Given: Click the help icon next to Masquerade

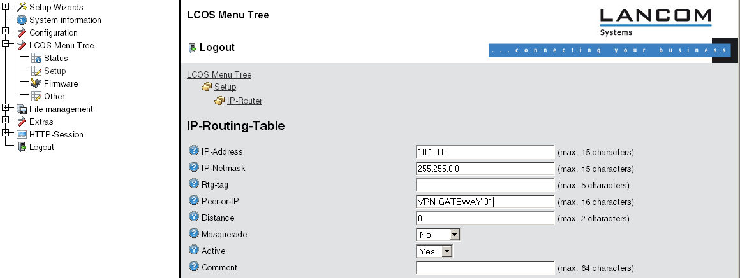Looking at the screenshot, I should (x=194, y=234).
